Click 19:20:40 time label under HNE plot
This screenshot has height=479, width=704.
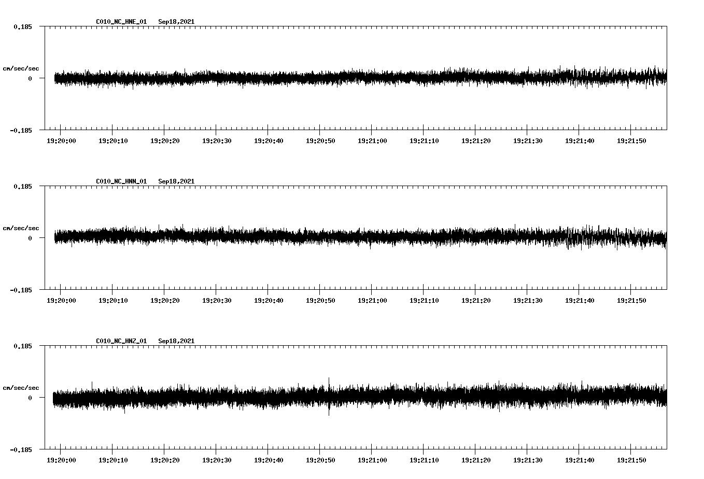tap(269, 140)
